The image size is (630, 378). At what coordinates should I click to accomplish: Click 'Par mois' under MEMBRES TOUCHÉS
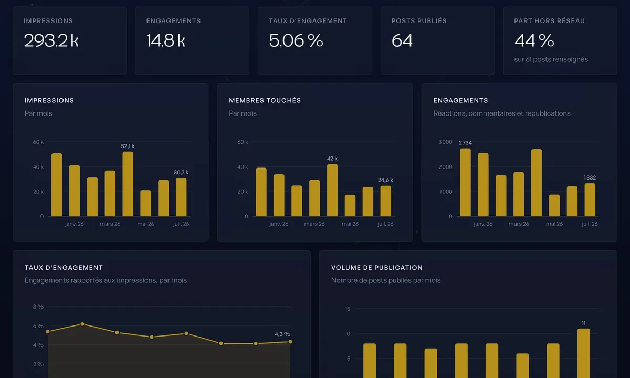[243, 113]
